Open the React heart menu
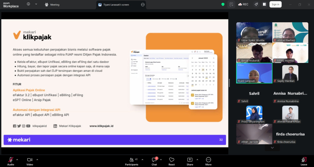Image resolution: width=314 pixels, height=167 pixels. [172, 162]
